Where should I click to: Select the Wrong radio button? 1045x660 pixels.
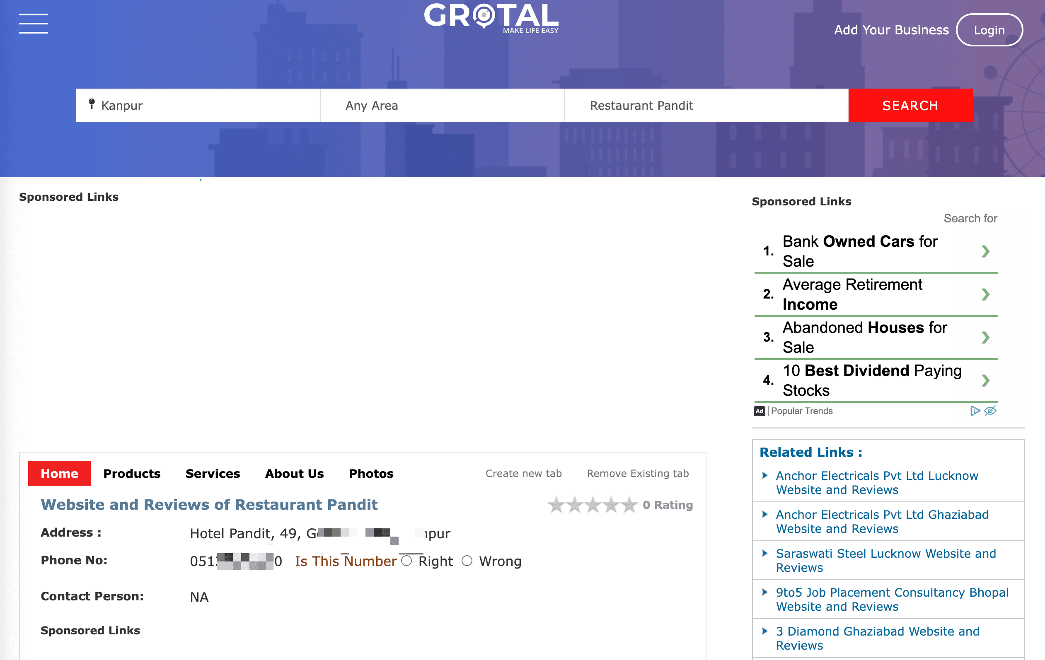(x=467, y=561)
